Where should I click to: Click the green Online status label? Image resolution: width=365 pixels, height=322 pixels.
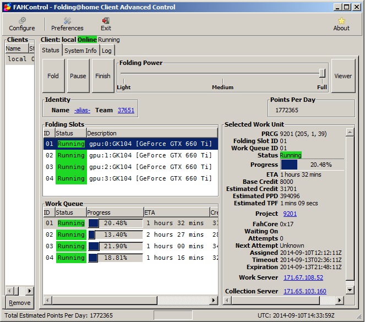[87, 40]
